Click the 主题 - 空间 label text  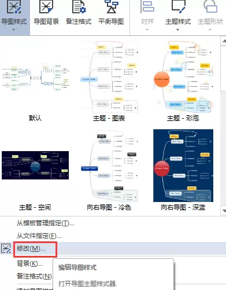(x=35, y=207)
